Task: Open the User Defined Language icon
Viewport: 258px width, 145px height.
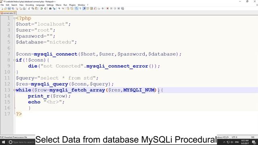Action: pos(87,8)
